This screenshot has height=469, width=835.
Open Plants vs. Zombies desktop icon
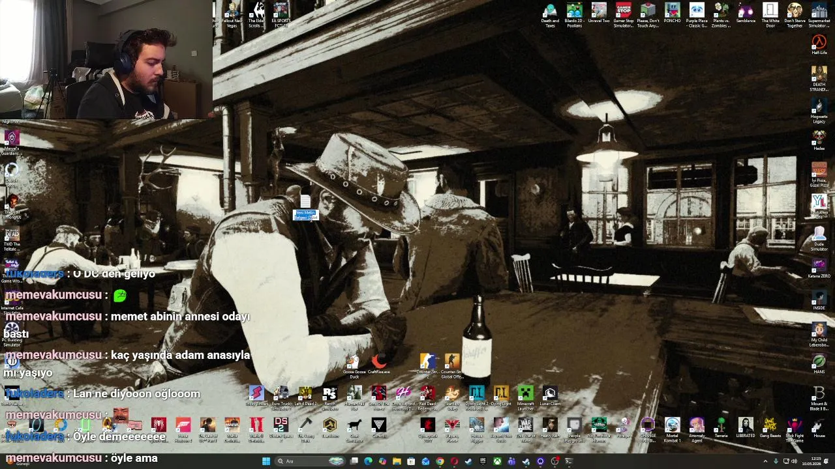(x=721, y=15)
